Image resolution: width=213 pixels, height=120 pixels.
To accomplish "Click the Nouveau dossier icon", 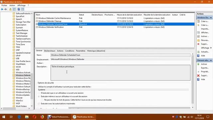I will click(x=198, y=40).
